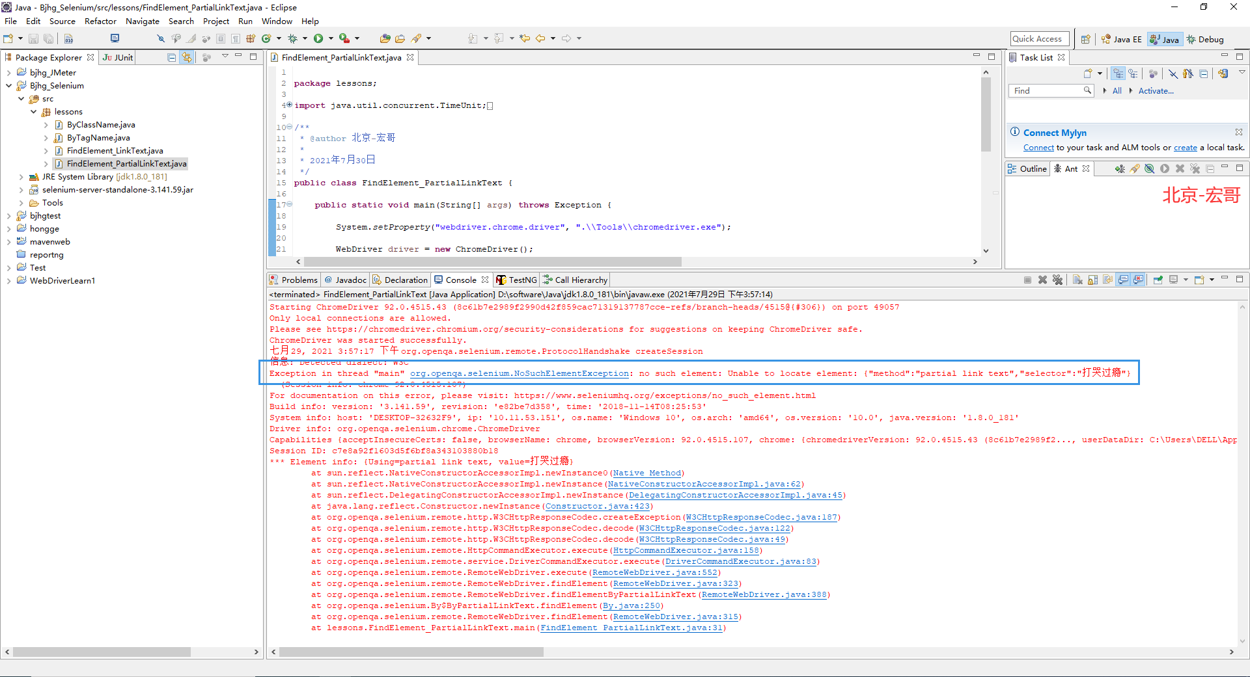Click the New Java Class toolbar icon

pos(266,38)
